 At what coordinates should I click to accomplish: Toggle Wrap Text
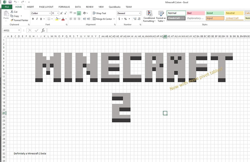point(99,13)
